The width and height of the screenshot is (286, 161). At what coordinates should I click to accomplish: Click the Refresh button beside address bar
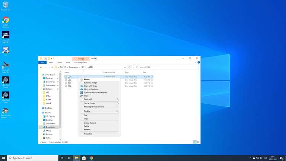pos(129,67)
